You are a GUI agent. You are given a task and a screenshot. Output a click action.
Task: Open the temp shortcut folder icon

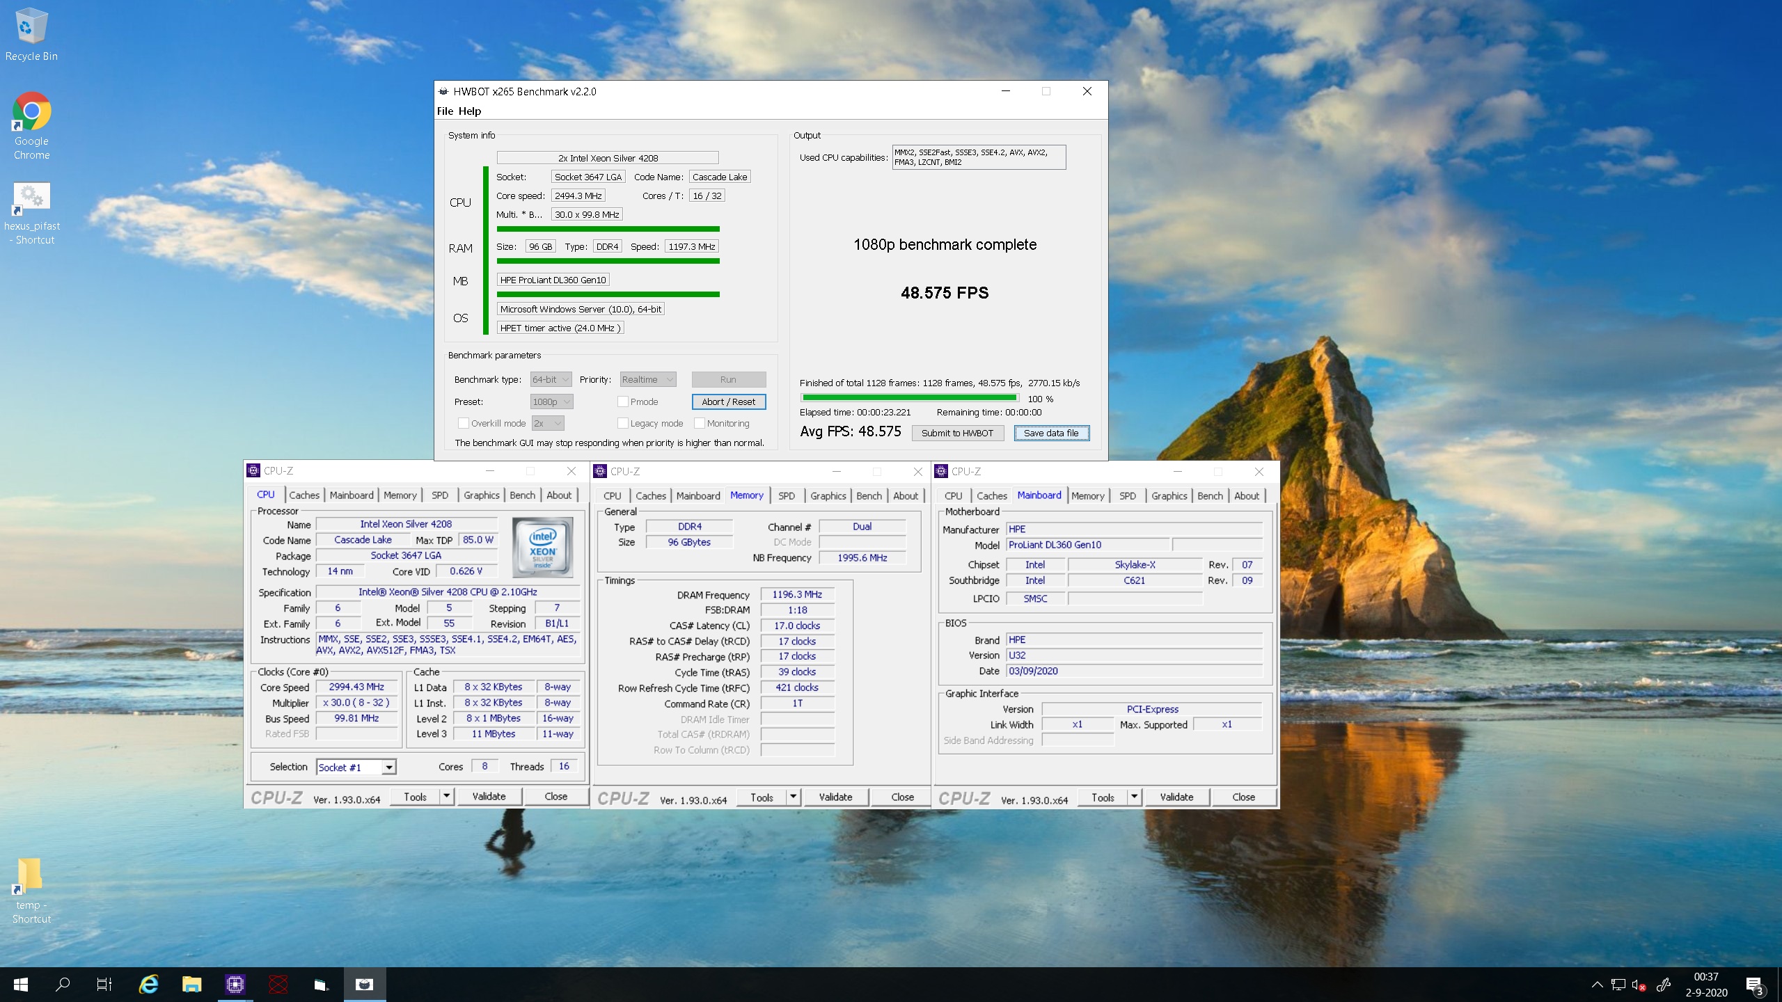[30, 875]
